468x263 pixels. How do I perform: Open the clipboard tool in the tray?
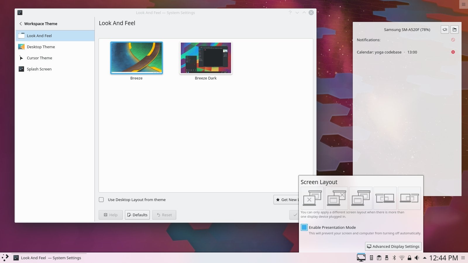coord(379,258)
